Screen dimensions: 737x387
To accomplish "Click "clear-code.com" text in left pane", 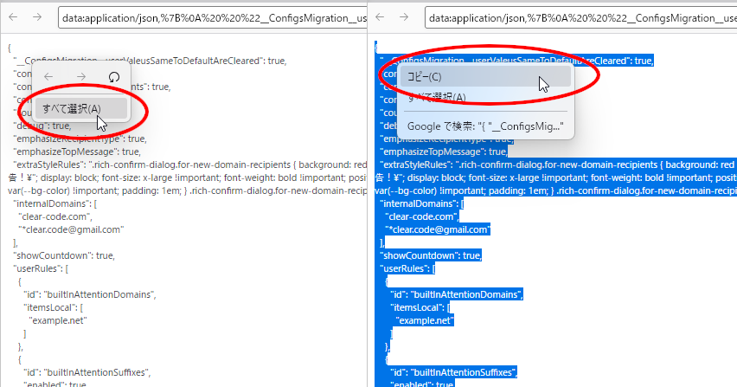I will point(54,216).
